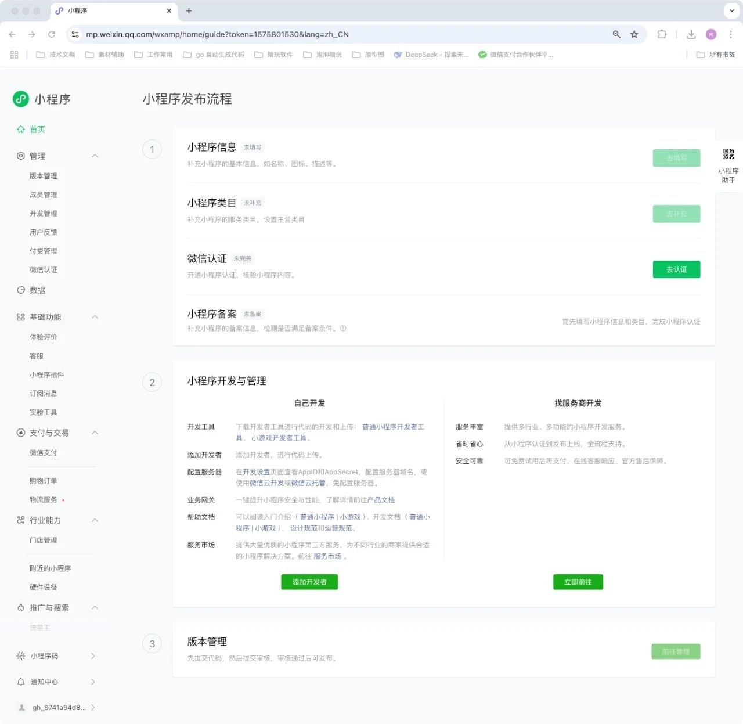743x724 pixels.
Task: Open the Chrome three-dot menu
Action: click(731, 34)
